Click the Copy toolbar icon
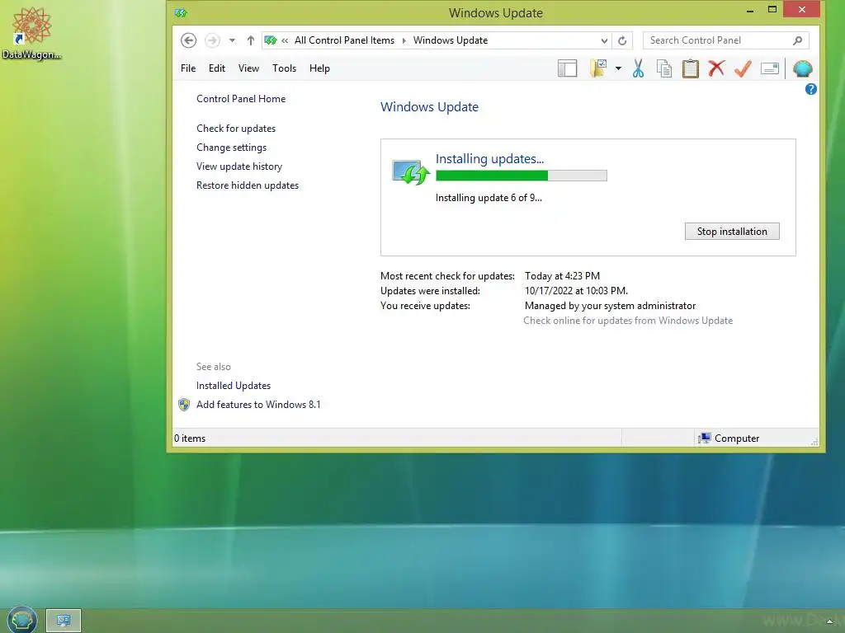 (x=664, y=68)
